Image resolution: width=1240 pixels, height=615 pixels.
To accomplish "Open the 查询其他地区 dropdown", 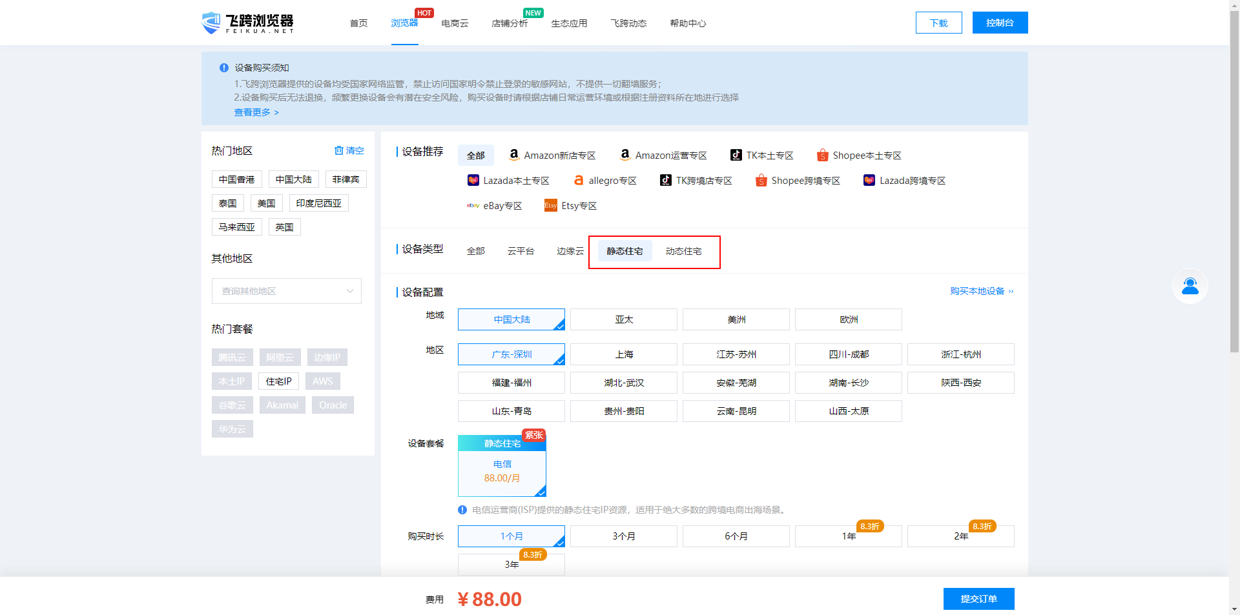I will (287, 291).
